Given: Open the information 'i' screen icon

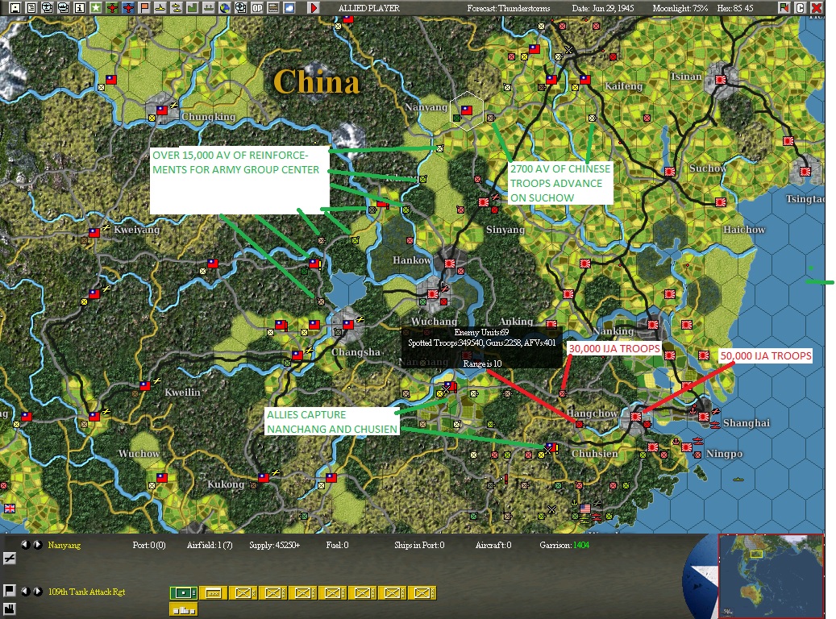Looking at the screenshot, I should (x=80, y=7).
